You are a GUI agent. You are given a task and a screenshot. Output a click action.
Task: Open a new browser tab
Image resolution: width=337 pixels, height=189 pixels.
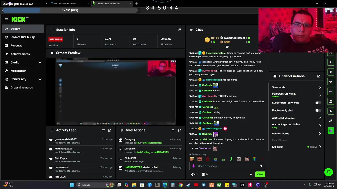click(x=136, y=4)
